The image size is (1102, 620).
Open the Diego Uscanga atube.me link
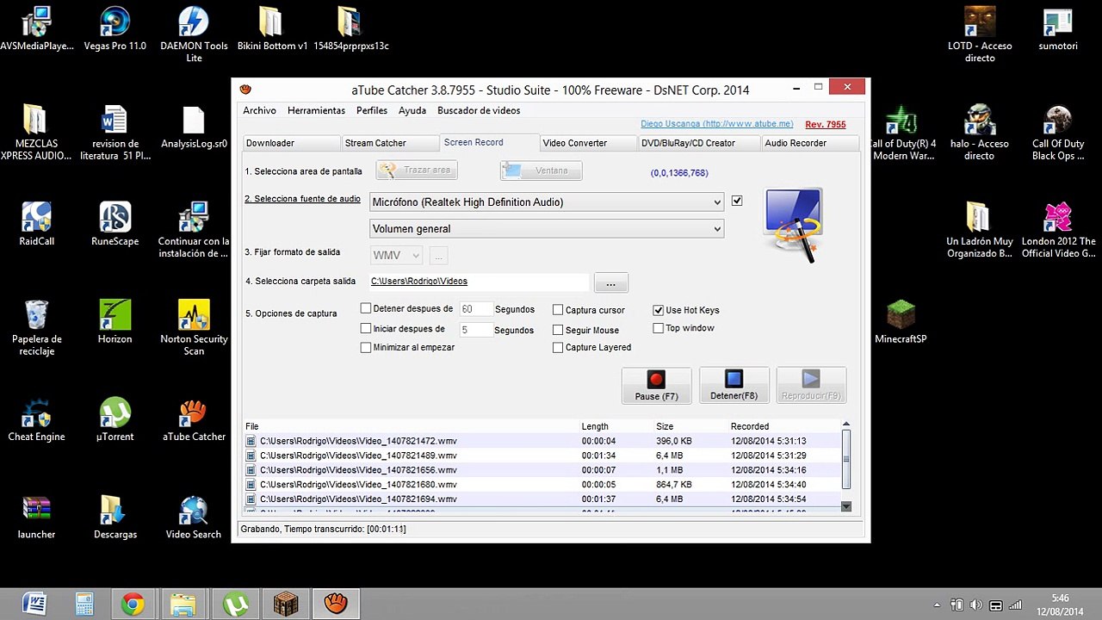(716, 124)
